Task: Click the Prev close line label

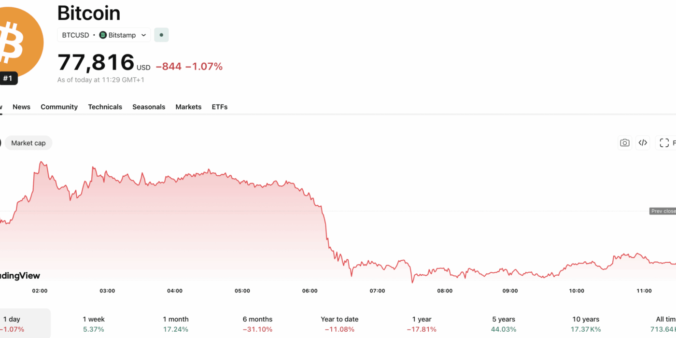Action: click(662, 211)
